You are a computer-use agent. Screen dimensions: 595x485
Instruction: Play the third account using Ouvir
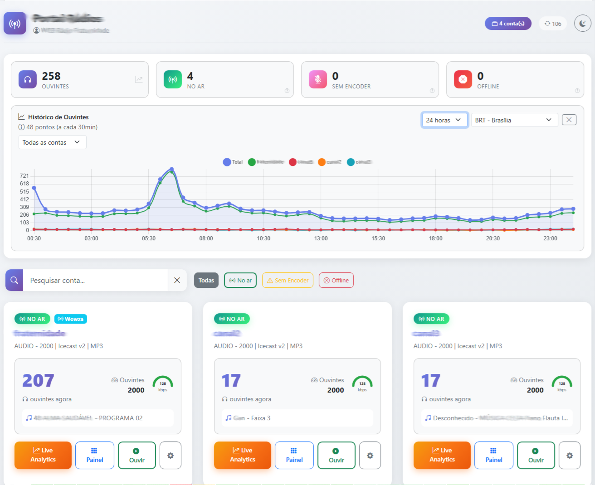(x=536, y=455)
